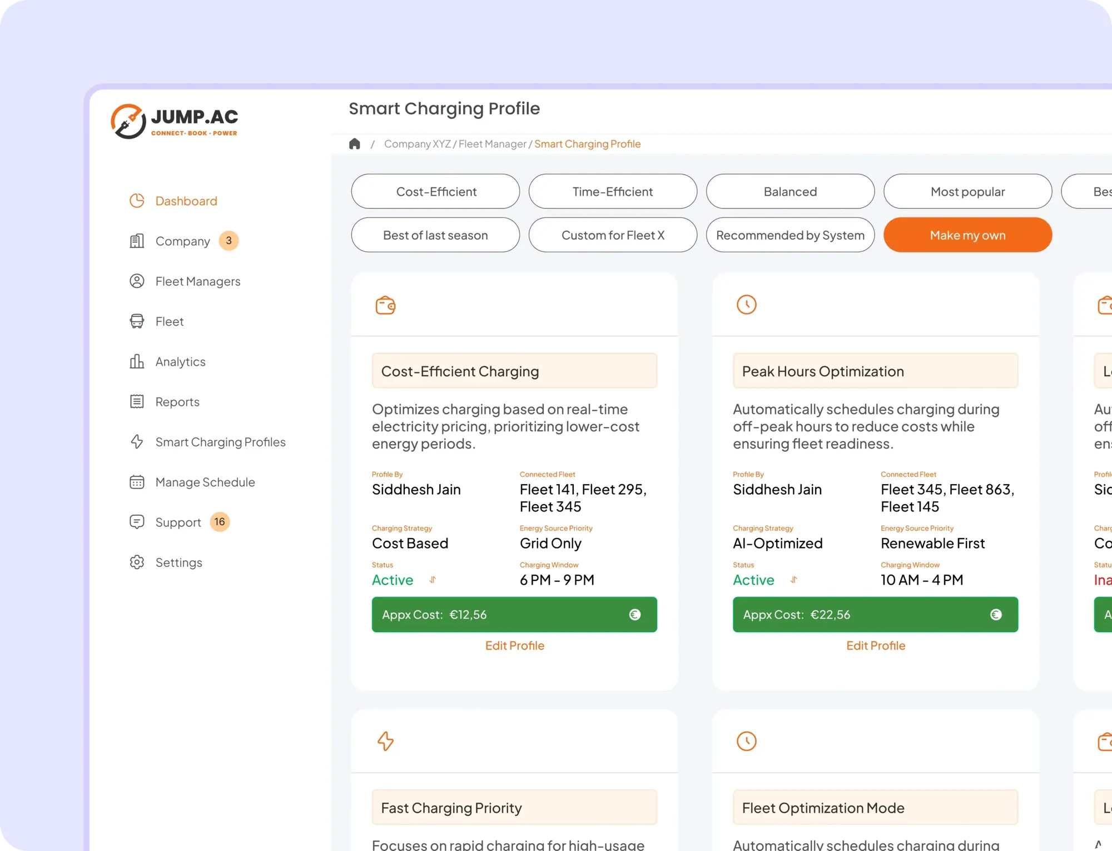Click Company XYZ breadcrumb link

point(418,144)
